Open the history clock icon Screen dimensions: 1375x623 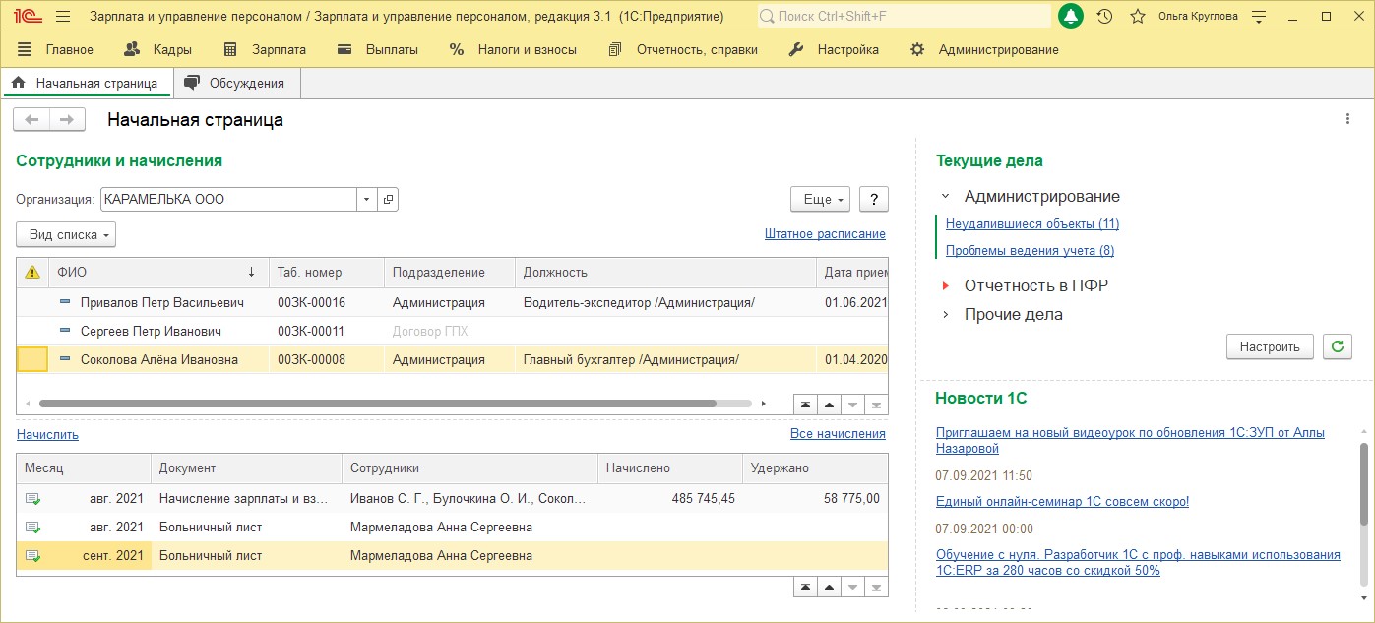tap(1104, 17)
